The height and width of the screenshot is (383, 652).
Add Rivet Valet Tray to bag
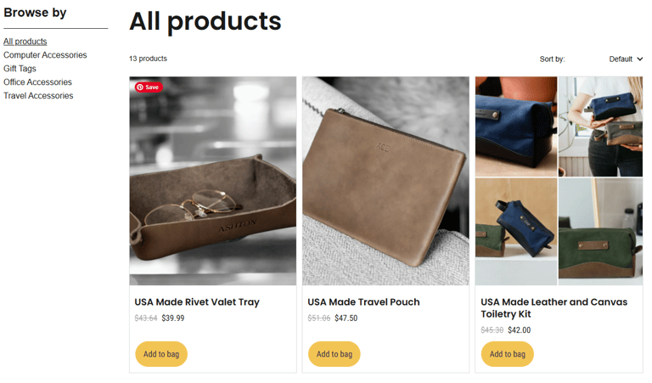[161, 354]
